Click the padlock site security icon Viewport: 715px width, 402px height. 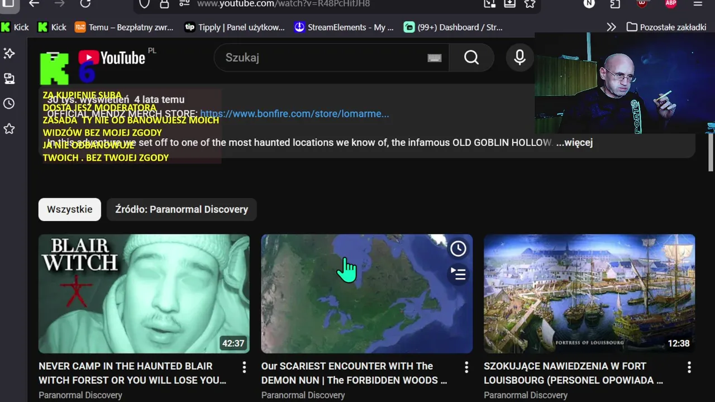[x=164, y=3]
